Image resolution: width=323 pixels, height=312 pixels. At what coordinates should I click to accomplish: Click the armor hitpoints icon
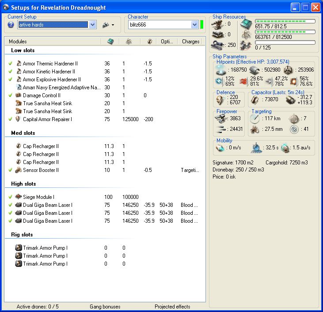(255, 70)
